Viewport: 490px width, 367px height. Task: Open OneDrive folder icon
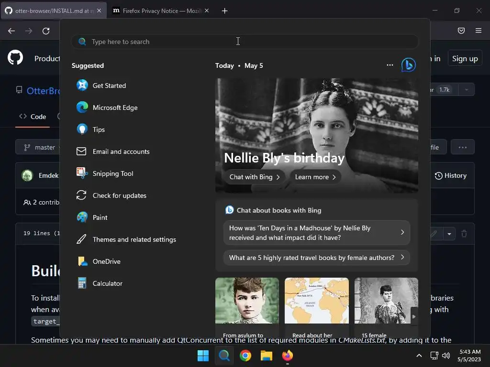click(82, 261)
